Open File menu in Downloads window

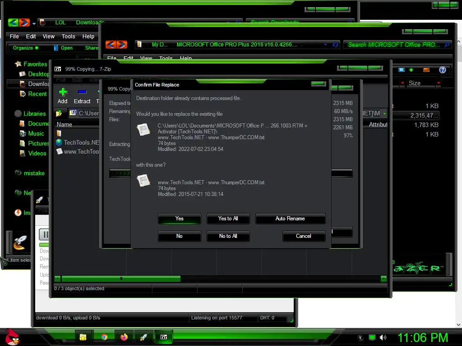[x=14, y=36]
